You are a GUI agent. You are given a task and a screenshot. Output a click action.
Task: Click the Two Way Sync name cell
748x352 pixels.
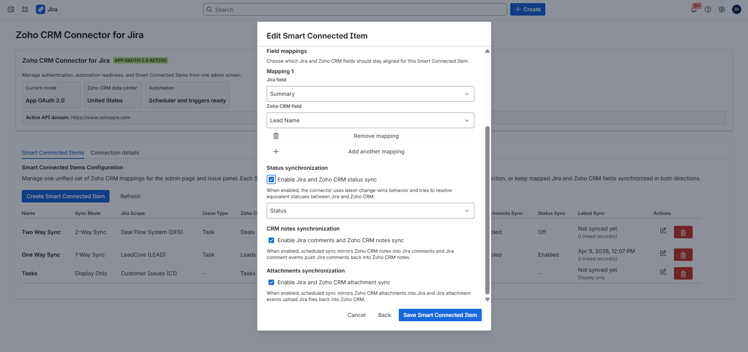click(41, 232)
